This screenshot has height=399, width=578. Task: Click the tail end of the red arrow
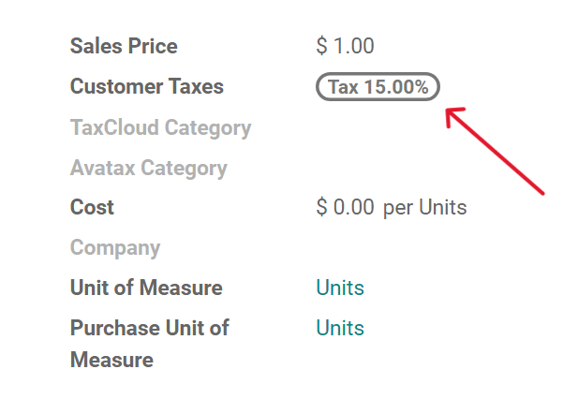pyautogui.click(x=541, y=191)
